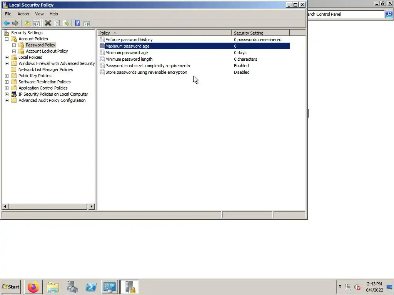Select Network List Manager Policies
The height and width of the screenshot is (295, 394).
point(45,70)
